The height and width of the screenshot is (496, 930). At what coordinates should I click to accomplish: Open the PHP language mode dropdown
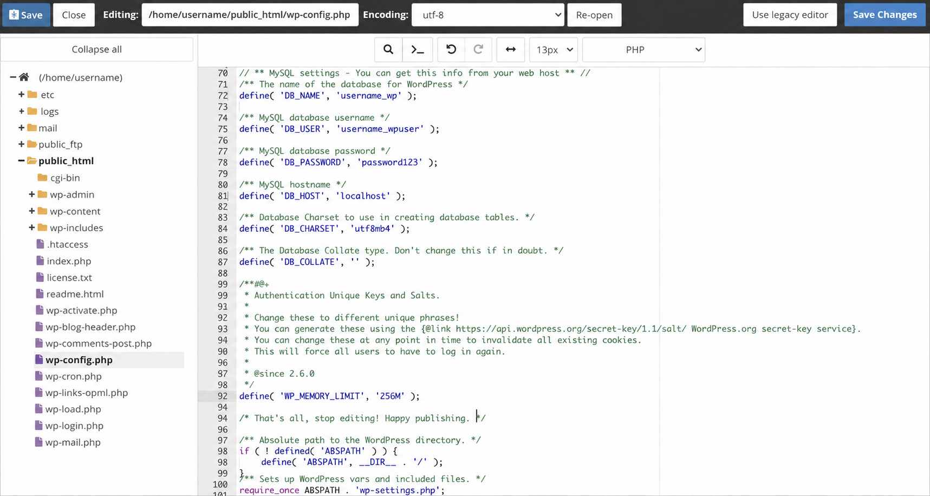pos(643,50)
